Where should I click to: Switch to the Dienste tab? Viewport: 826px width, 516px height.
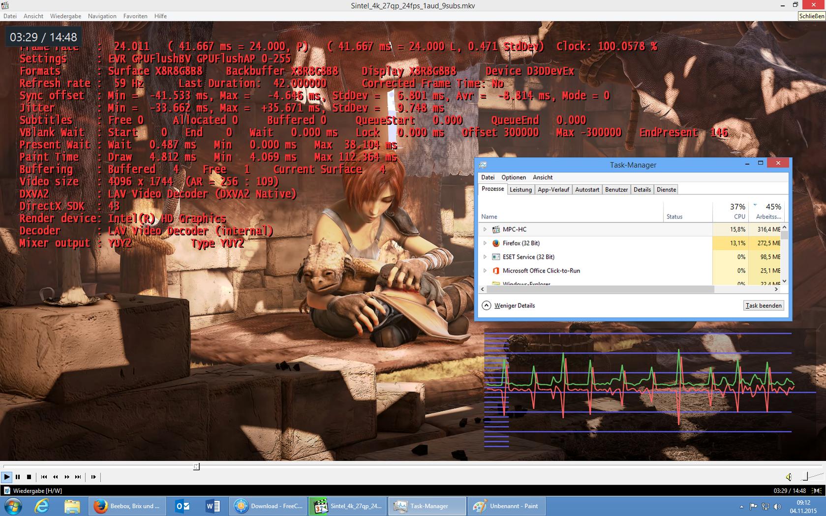(667, 189)
